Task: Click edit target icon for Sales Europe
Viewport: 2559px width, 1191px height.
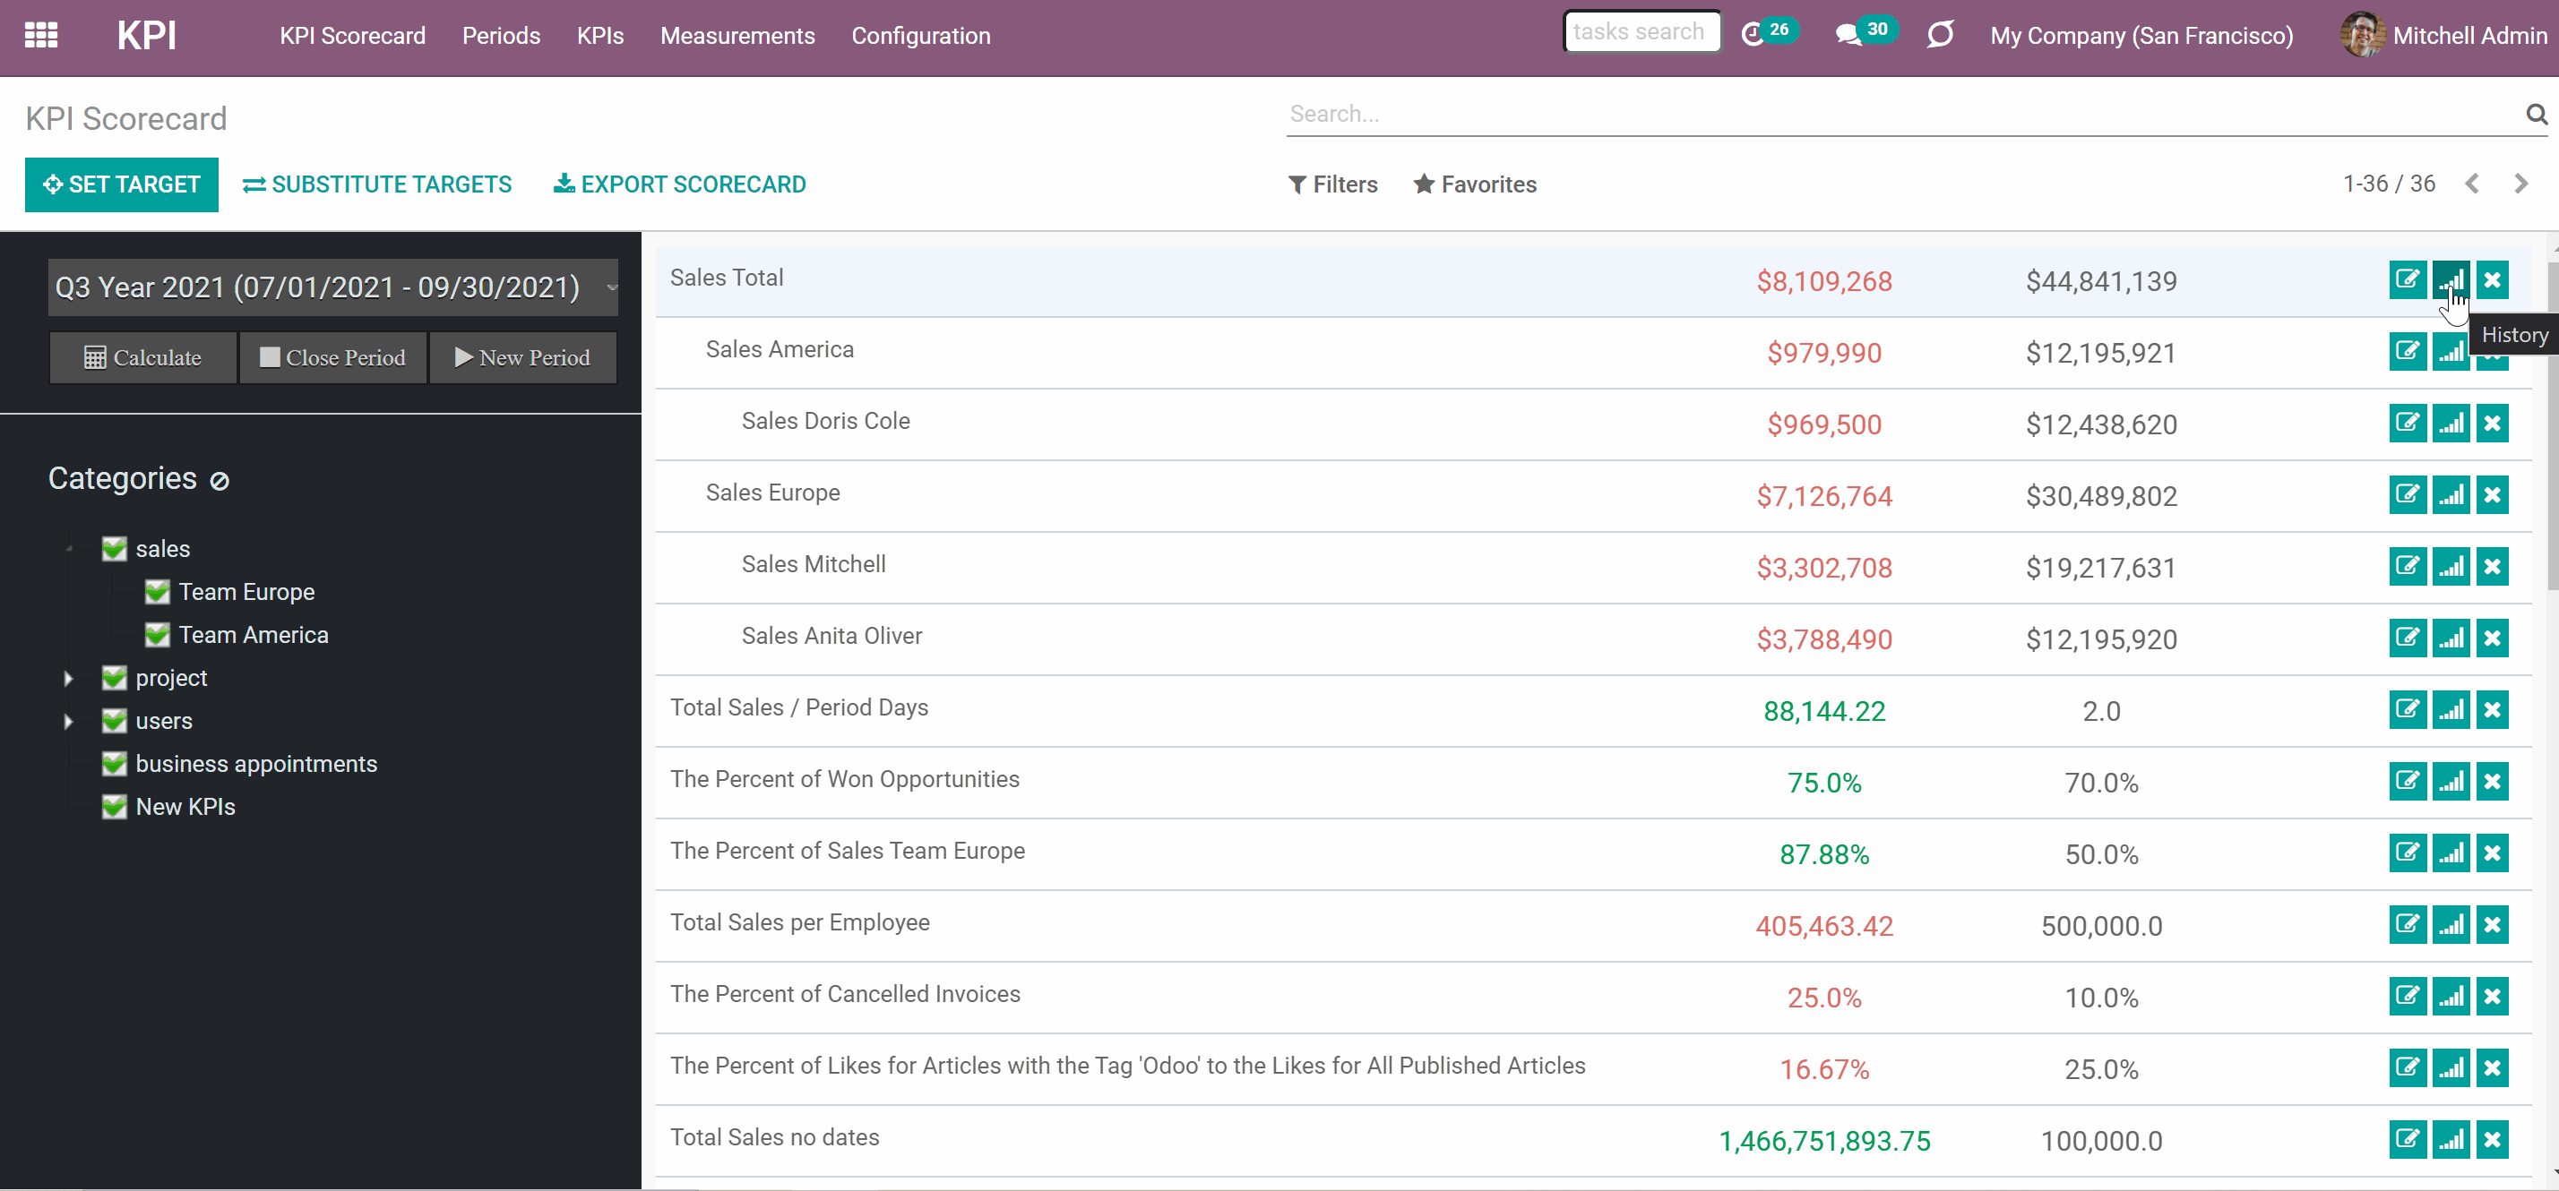Action: [2407, 495]
